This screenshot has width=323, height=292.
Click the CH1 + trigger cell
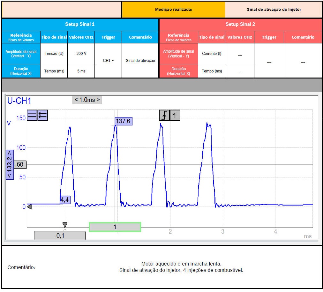pos(108,61)
